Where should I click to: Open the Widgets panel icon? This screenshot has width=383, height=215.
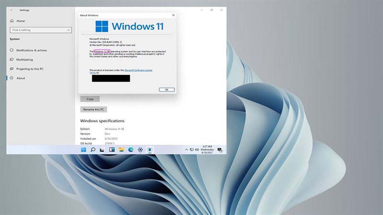(112, 150)
